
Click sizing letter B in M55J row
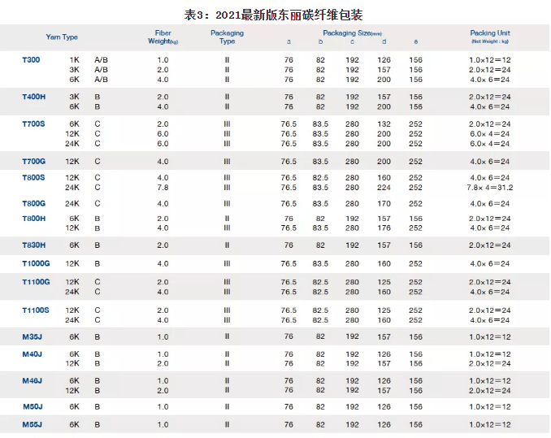pos(98,425)
